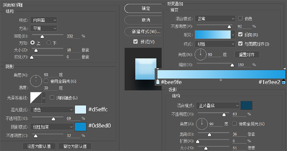Enable the 消除锯齿 checkbox
Image resolution: width=287 pixels, height=151 pixels.
(x=52, y=97)
